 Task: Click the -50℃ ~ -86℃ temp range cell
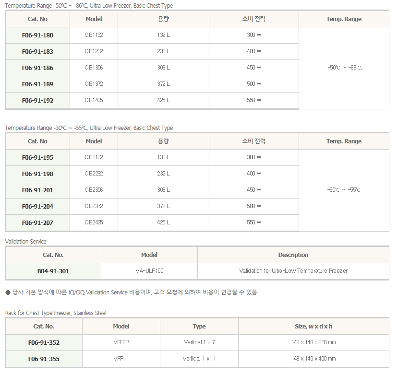344,68
